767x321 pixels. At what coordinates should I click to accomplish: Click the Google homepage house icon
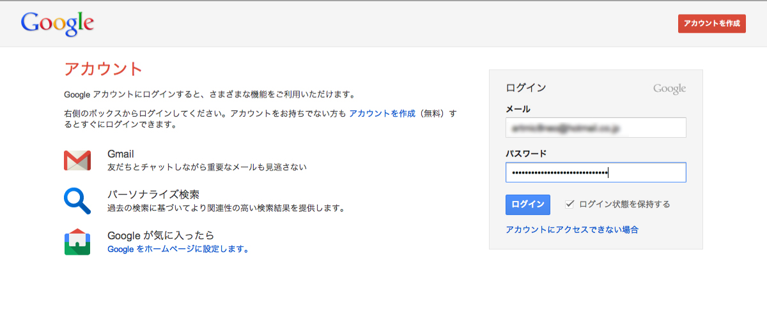pos(77,242)
